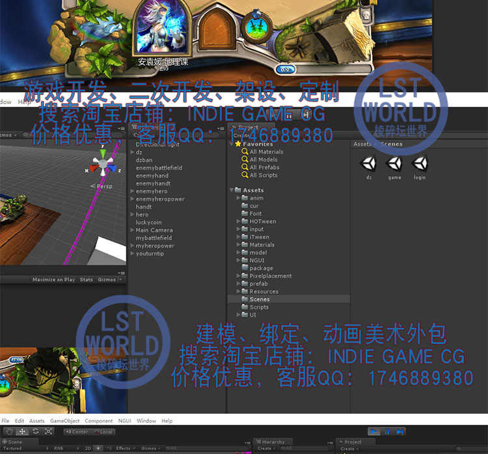
Task: Toggle the Stats overlay
Action: click(x=86, y=280)
